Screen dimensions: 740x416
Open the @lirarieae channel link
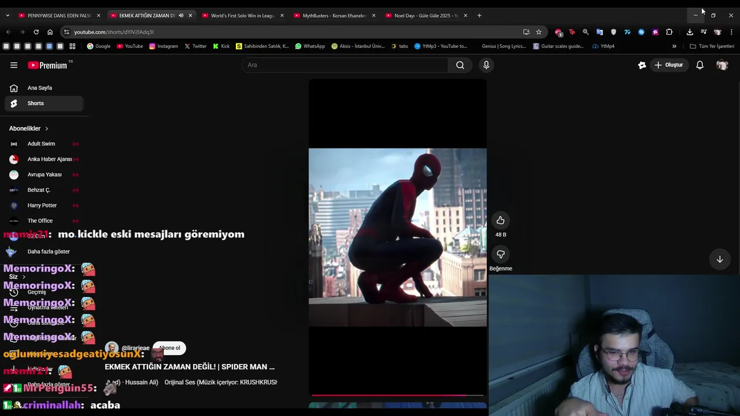coord(135,348)
